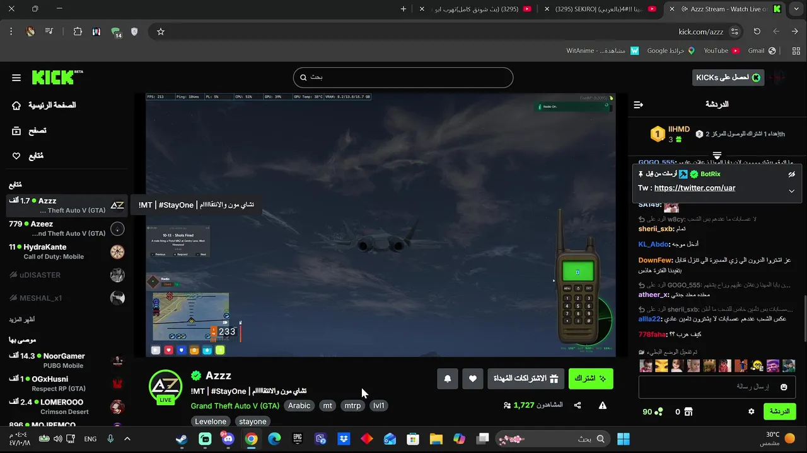Open the Kick hamburger menu
This screenshot has width=807, height=453.
tap(16, 77)
